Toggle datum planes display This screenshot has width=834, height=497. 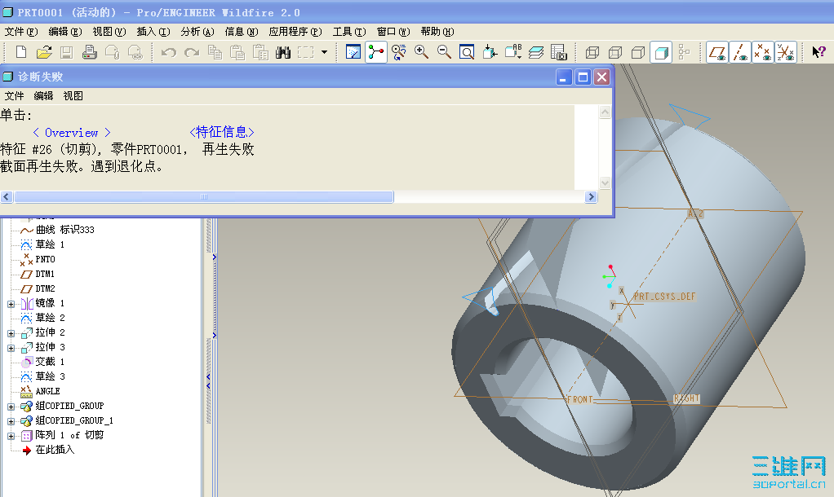point(717,52)
